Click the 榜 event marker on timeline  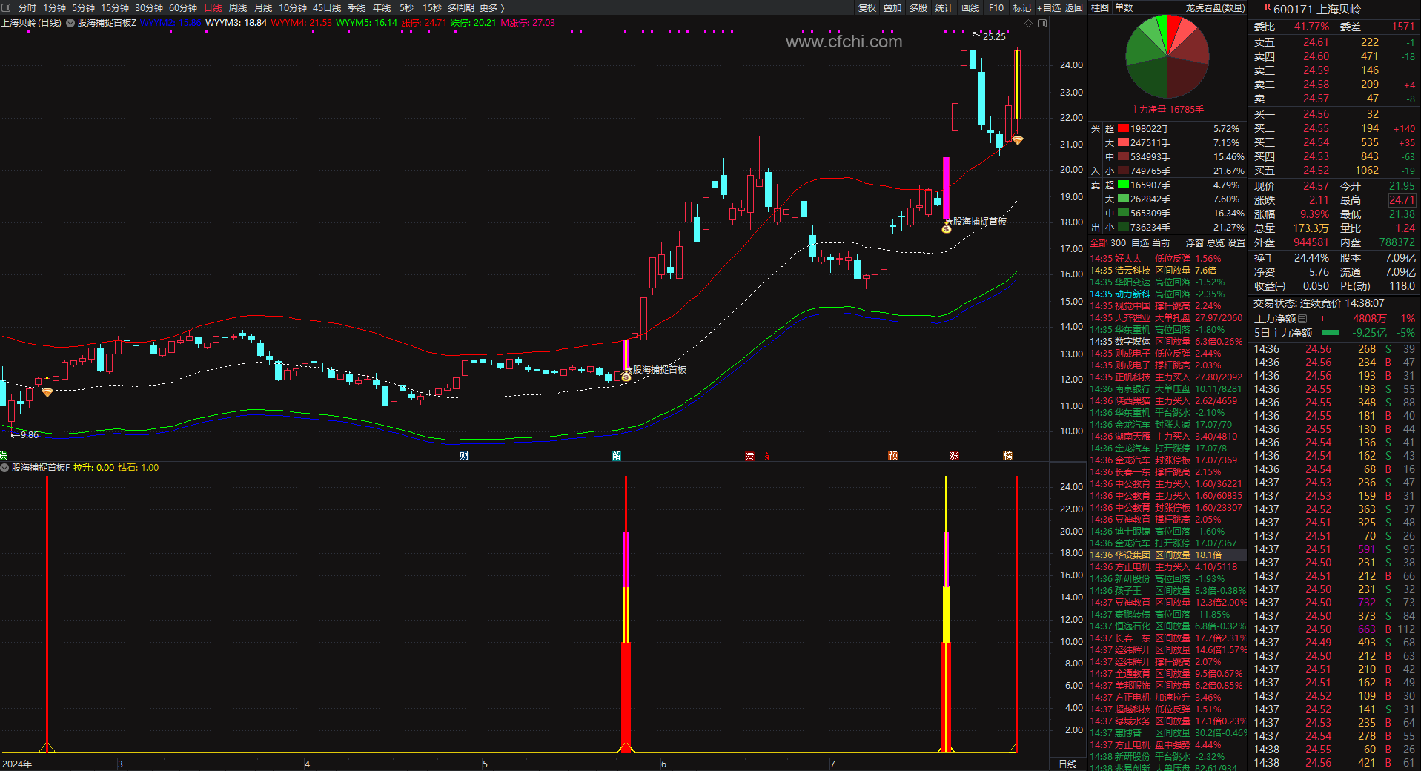(1007, 456)
